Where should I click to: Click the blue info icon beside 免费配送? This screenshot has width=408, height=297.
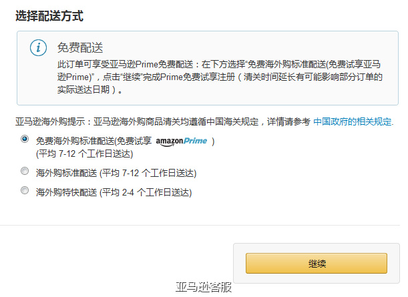click(x=38, y=48)
